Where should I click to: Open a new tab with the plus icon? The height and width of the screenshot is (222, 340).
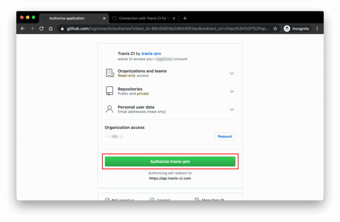coord(185,19)
